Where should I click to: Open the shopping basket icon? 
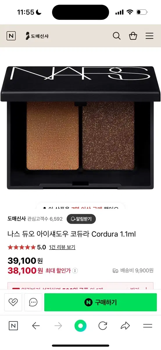[x=133, y=36]
